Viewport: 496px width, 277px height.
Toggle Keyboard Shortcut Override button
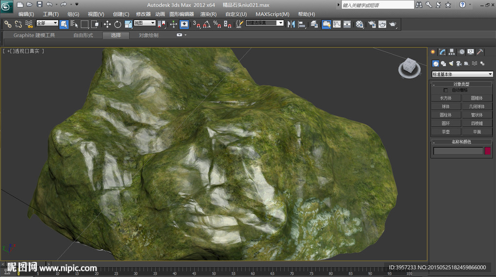184,24
